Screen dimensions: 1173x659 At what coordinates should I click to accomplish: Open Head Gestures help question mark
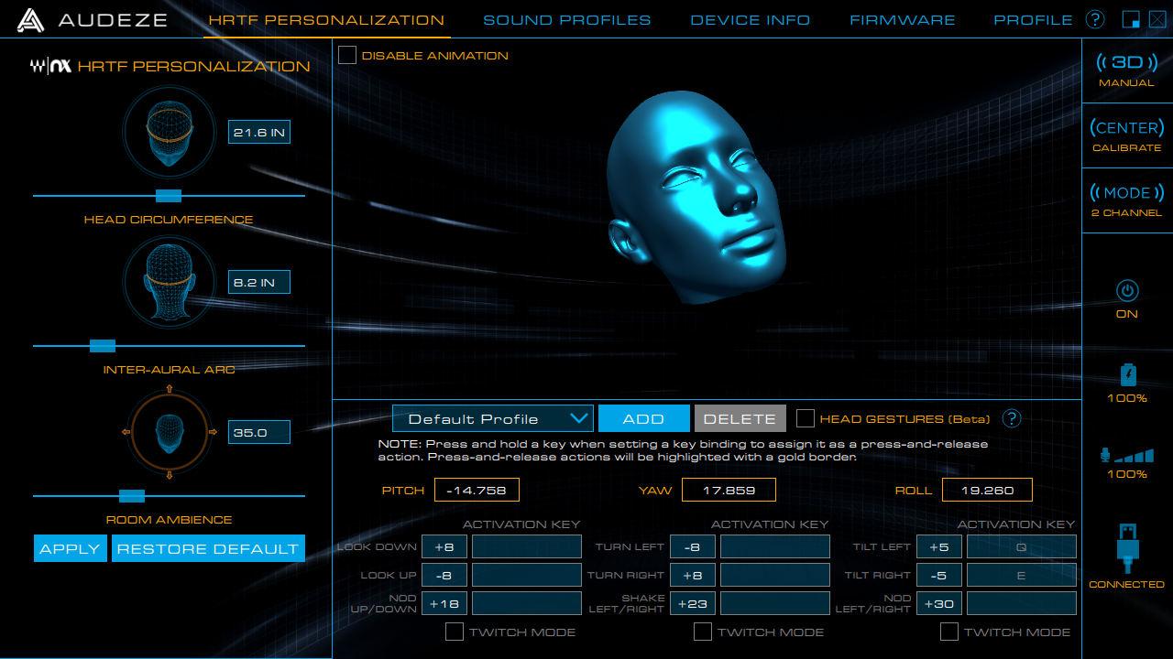click(x=1012, y=418)
